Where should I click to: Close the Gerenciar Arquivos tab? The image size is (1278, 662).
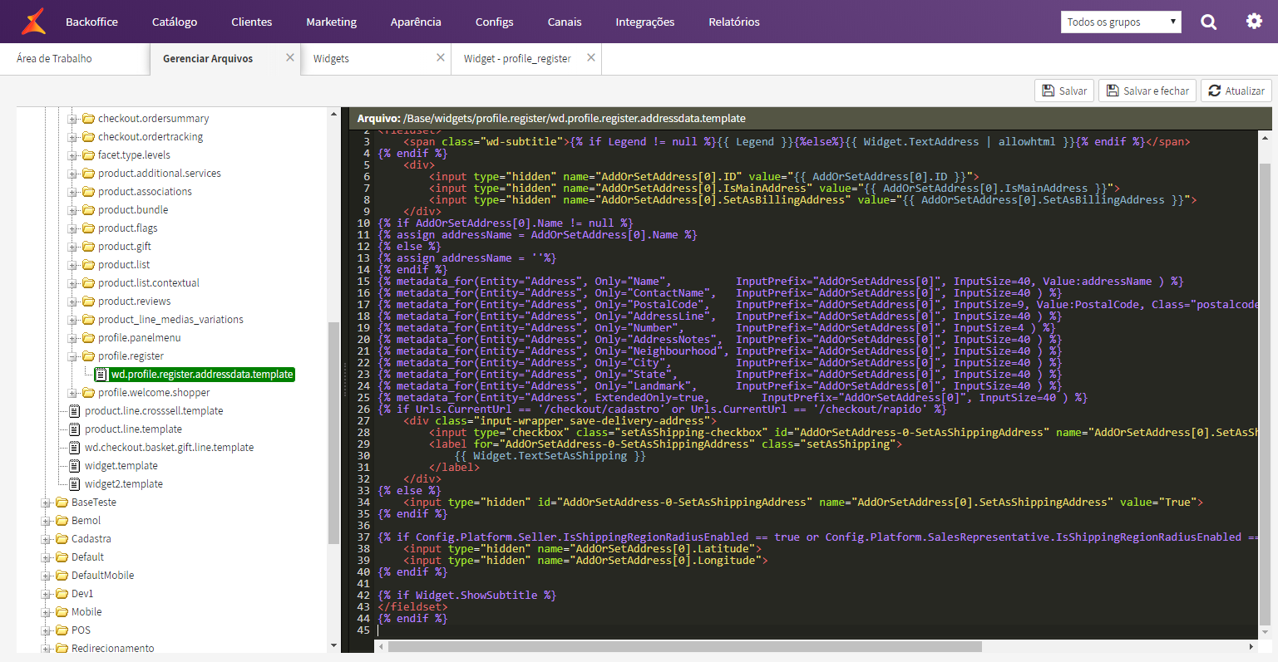(290, 58)
